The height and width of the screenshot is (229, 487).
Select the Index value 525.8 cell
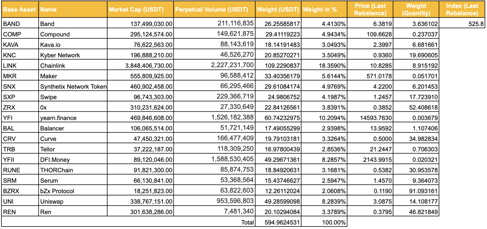(462, 23)
